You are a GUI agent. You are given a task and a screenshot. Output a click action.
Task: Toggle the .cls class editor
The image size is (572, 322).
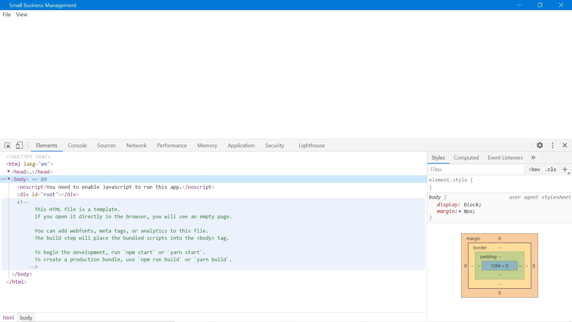tap(551, 170)
